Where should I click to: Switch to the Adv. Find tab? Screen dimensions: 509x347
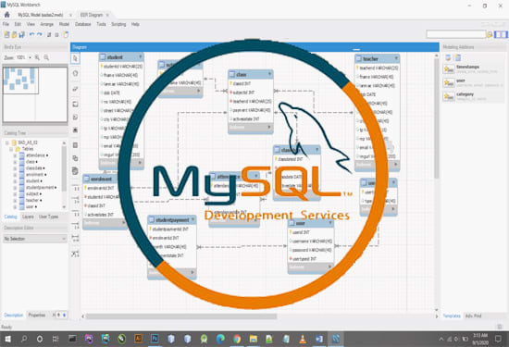tap(473, 316)
